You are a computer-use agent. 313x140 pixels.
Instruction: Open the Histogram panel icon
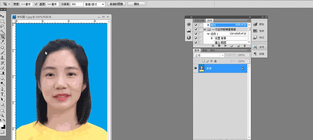point(189,31)
